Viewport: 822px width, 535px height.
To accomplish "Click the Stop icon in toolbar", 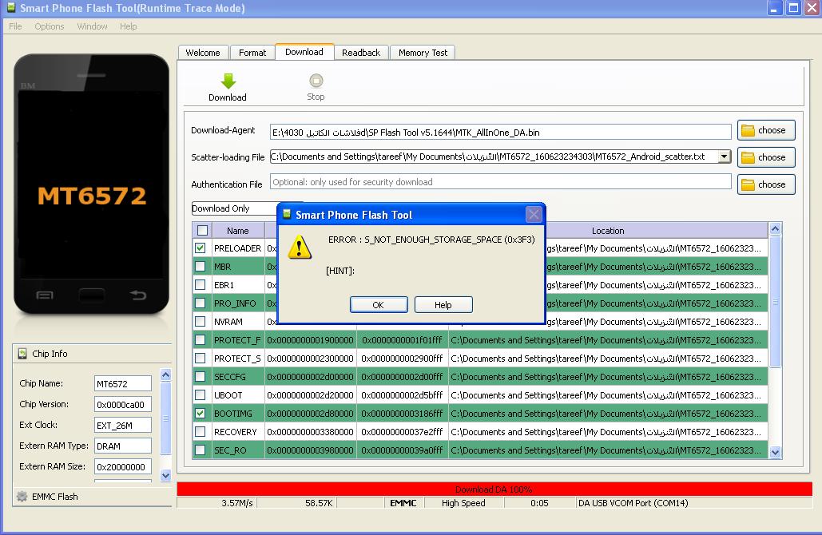I will pyautogui.click(x=316, y=81).
